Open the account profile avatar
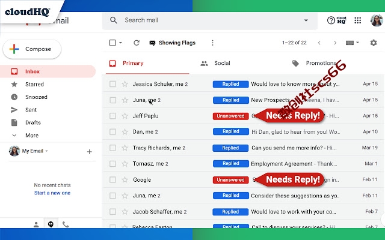 [x=377, y=20]
